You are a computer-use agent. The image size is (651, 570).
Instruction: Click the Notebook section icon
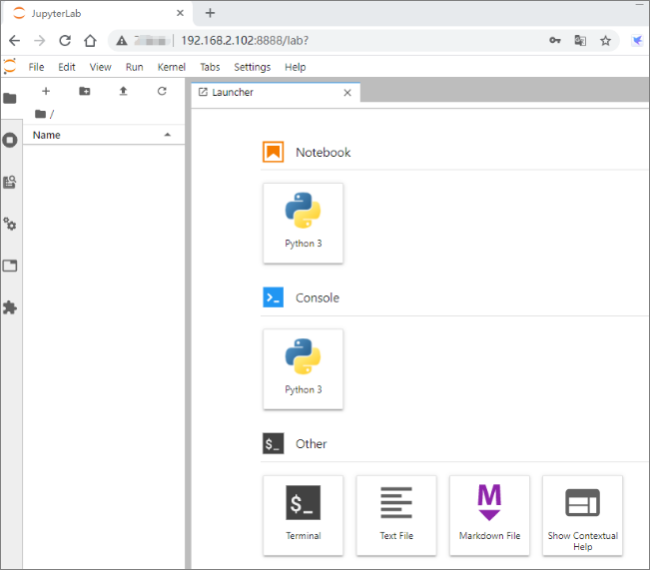(274, 152)
